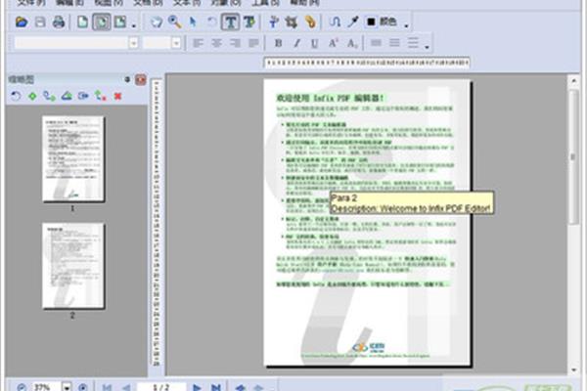Screen dimensions: 587x391
Task: Click the link chain tool icon
Action: [310, 22]
